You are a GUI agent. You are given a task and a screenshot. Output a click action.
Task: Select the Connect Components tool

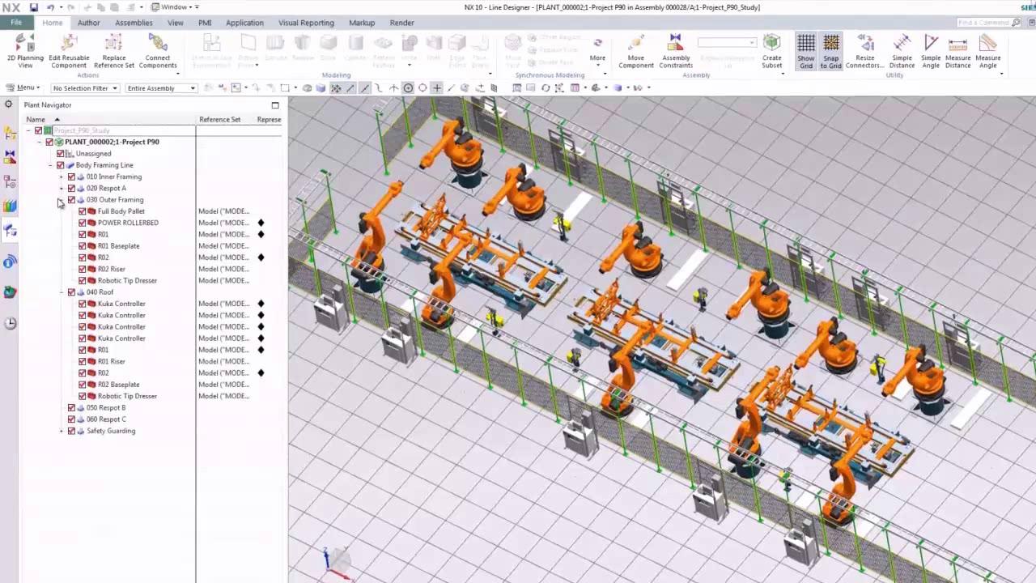click(158, 50)
